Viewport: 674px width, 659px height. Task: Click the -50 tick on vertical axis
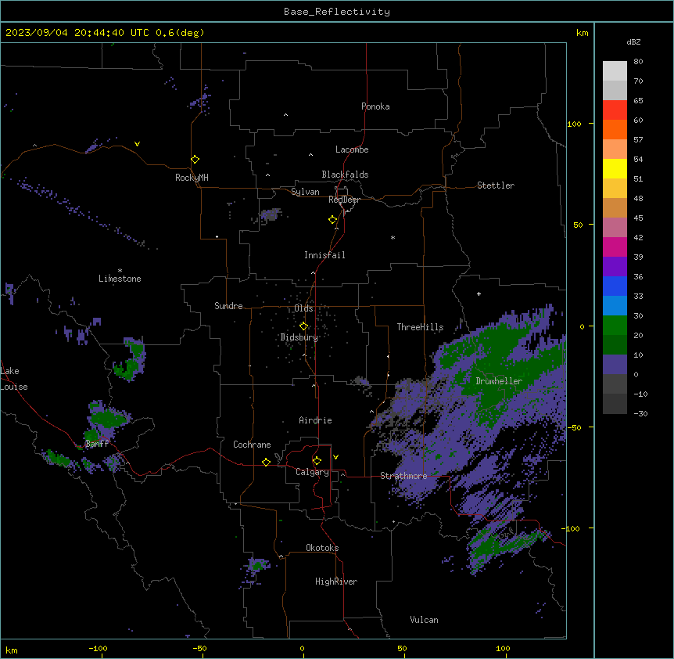coord(574,427)
